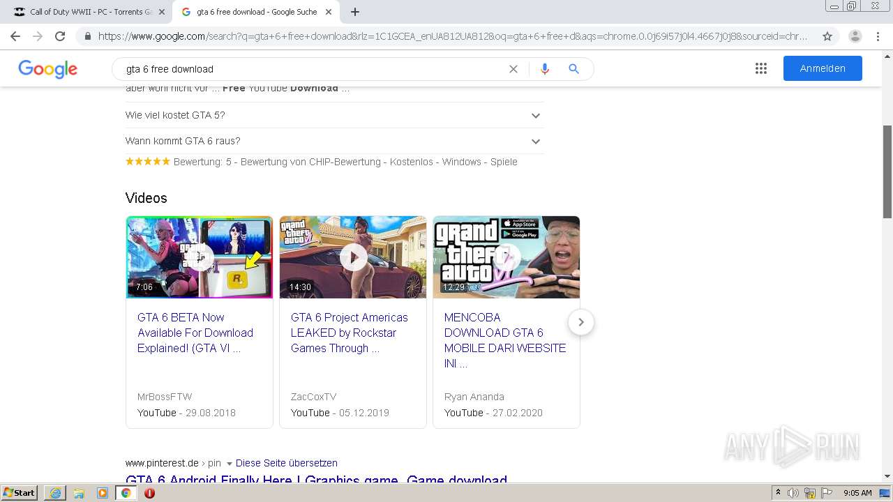
Task: Edit the gta 6 free download search field
Action: click(314, 69)
